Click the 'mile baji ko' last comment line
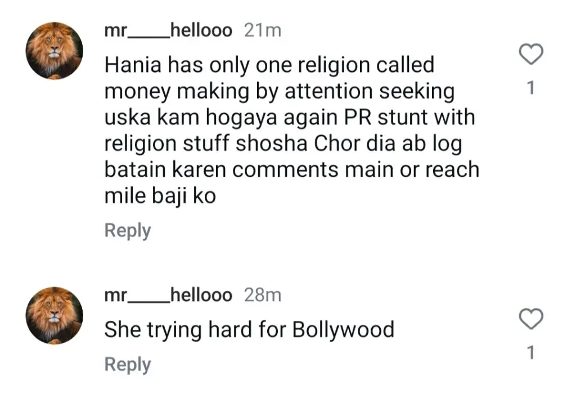The height and width of the screenshot is (394, 576). click(x=160, y=196)
